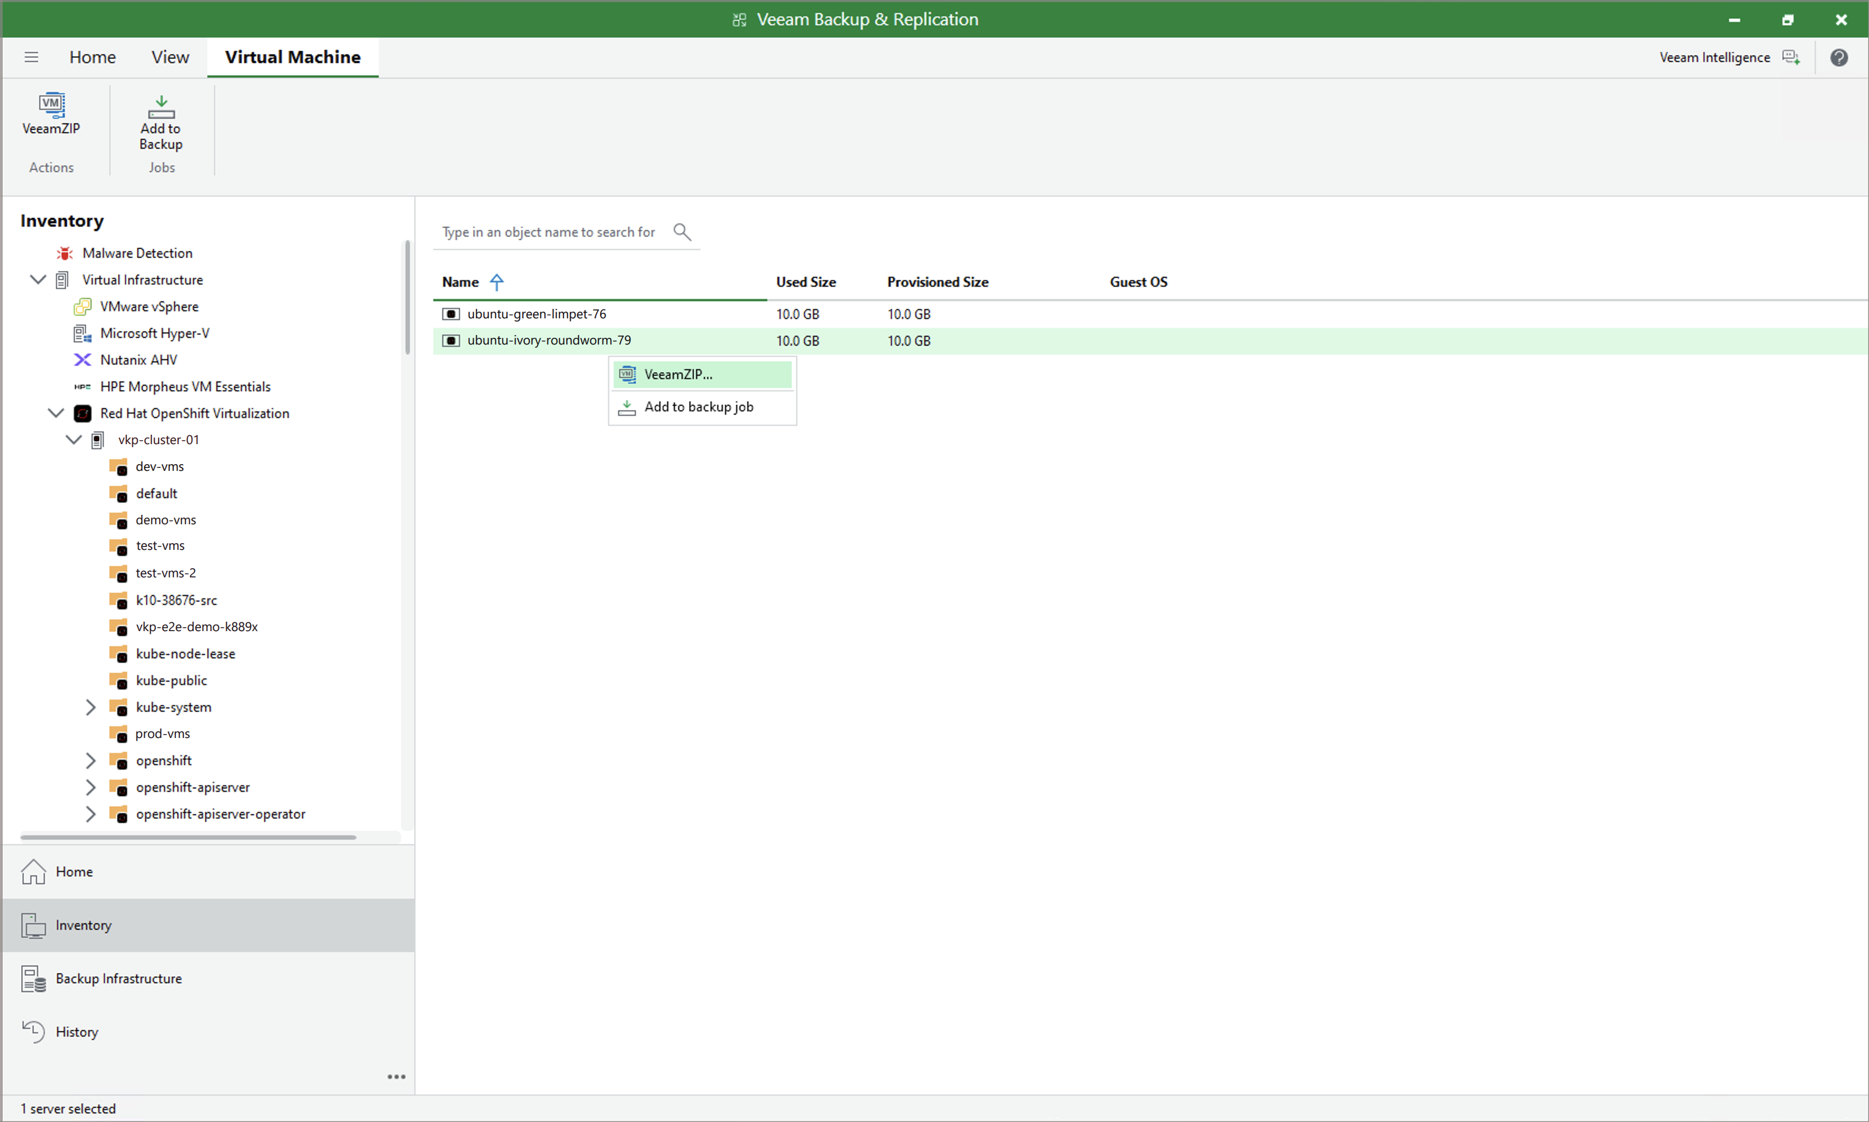The image size is (1869, 1122).
Task: Click the '1 server selected' status text
Action: 68,1109
